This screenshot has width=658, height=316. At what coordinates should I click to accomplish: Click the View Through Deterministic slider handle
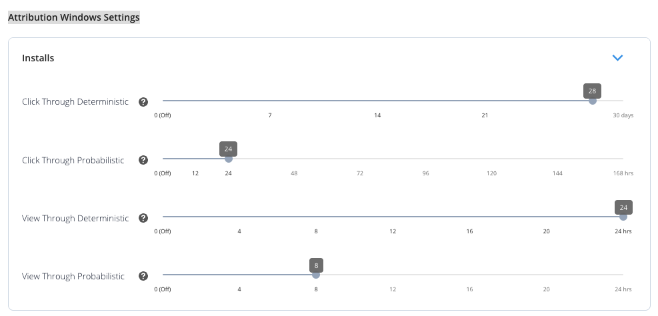(x=623, y=217)
